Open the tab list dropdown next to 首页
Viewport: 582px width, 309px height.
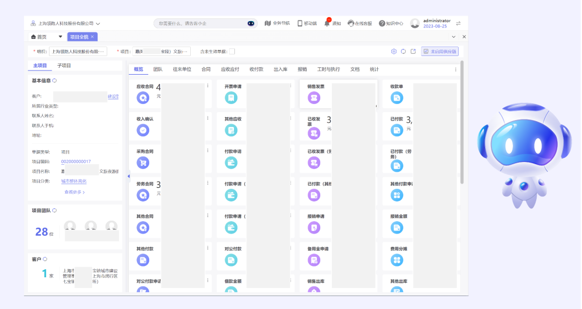coord(60,37)
